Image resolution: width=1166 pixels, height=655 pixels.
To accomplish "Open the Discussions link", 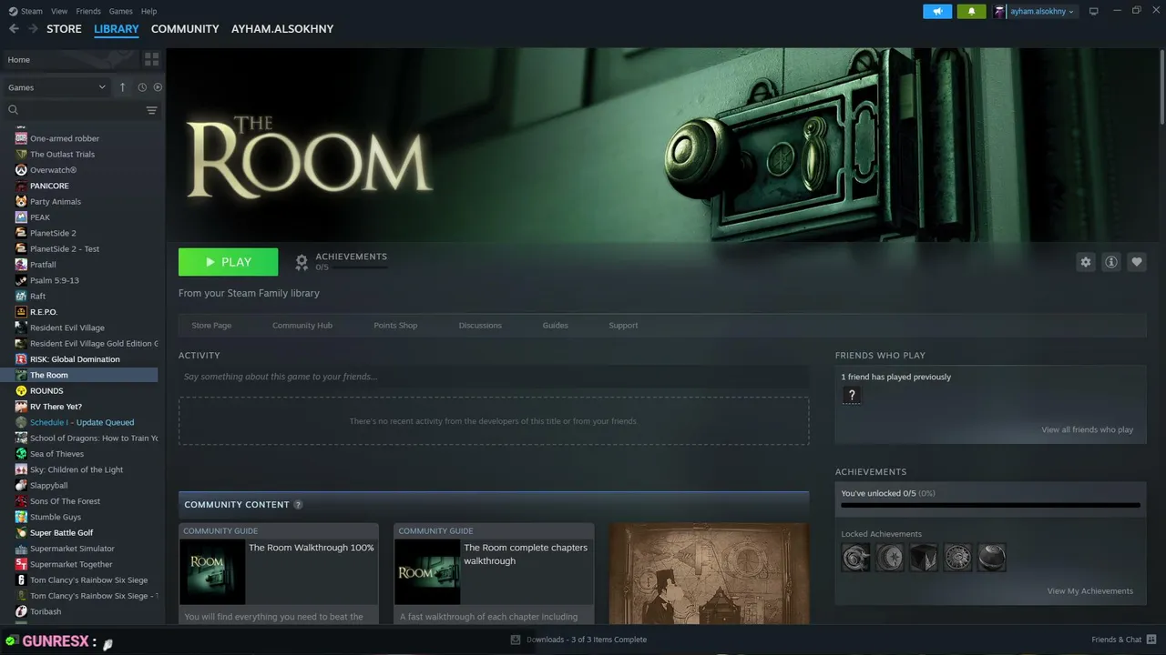I will pos(480,326).
